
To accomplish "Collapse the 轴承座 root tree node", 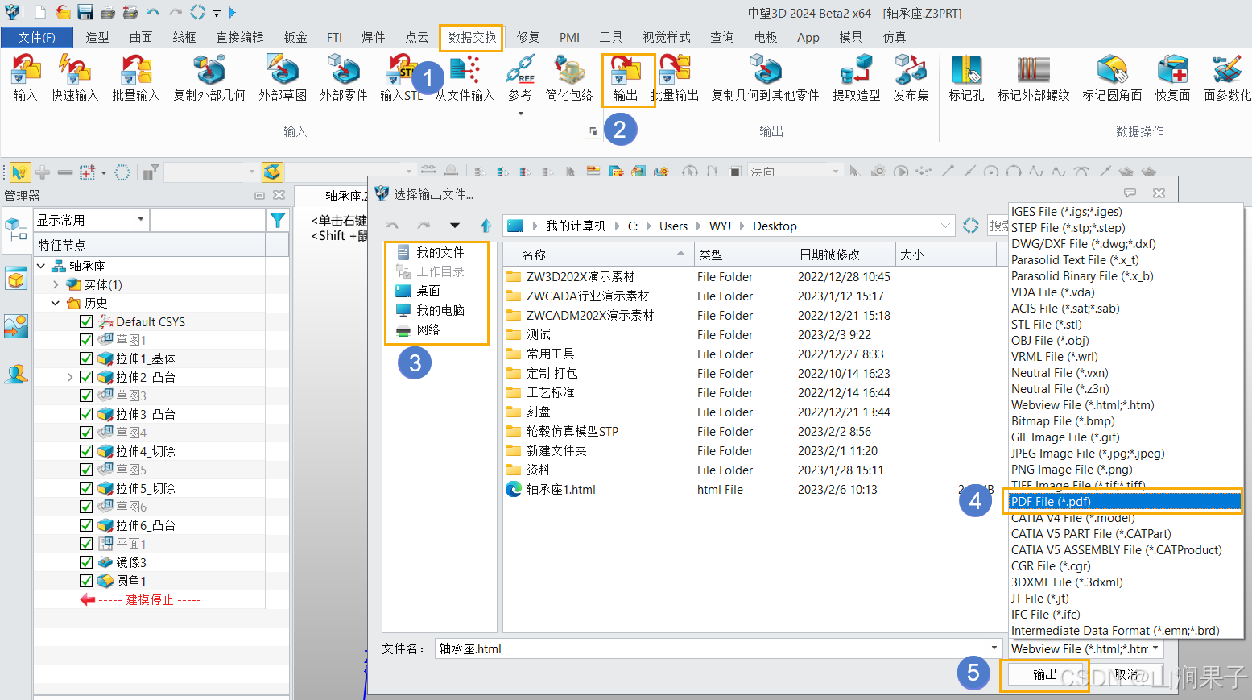I will coord(41,266).
